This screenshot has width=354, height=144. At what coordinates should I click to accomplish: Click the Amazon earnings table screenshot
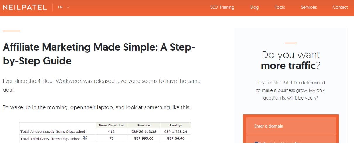[105, 132]
